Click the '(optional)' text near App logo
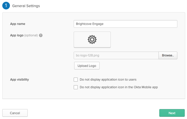The height and width of the screenshot is (119, 187). (31, 35)
